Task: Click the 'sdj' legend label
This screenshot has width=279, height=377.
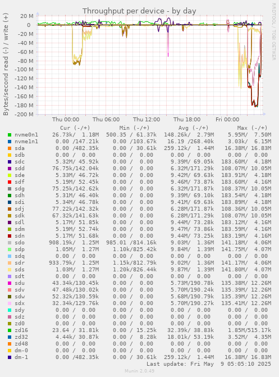Action: click(x=20, y=209)
